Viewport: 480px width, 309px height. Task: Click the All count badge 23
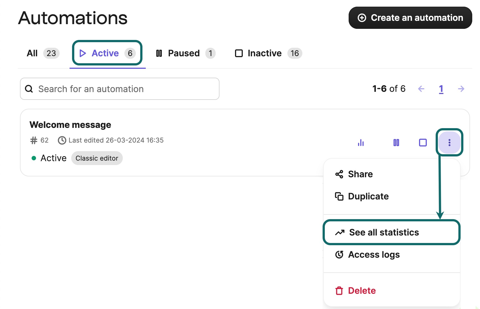coord(51,53)
